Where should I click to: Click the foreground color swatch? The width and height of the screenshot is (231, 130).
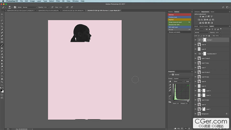[1, 90]
